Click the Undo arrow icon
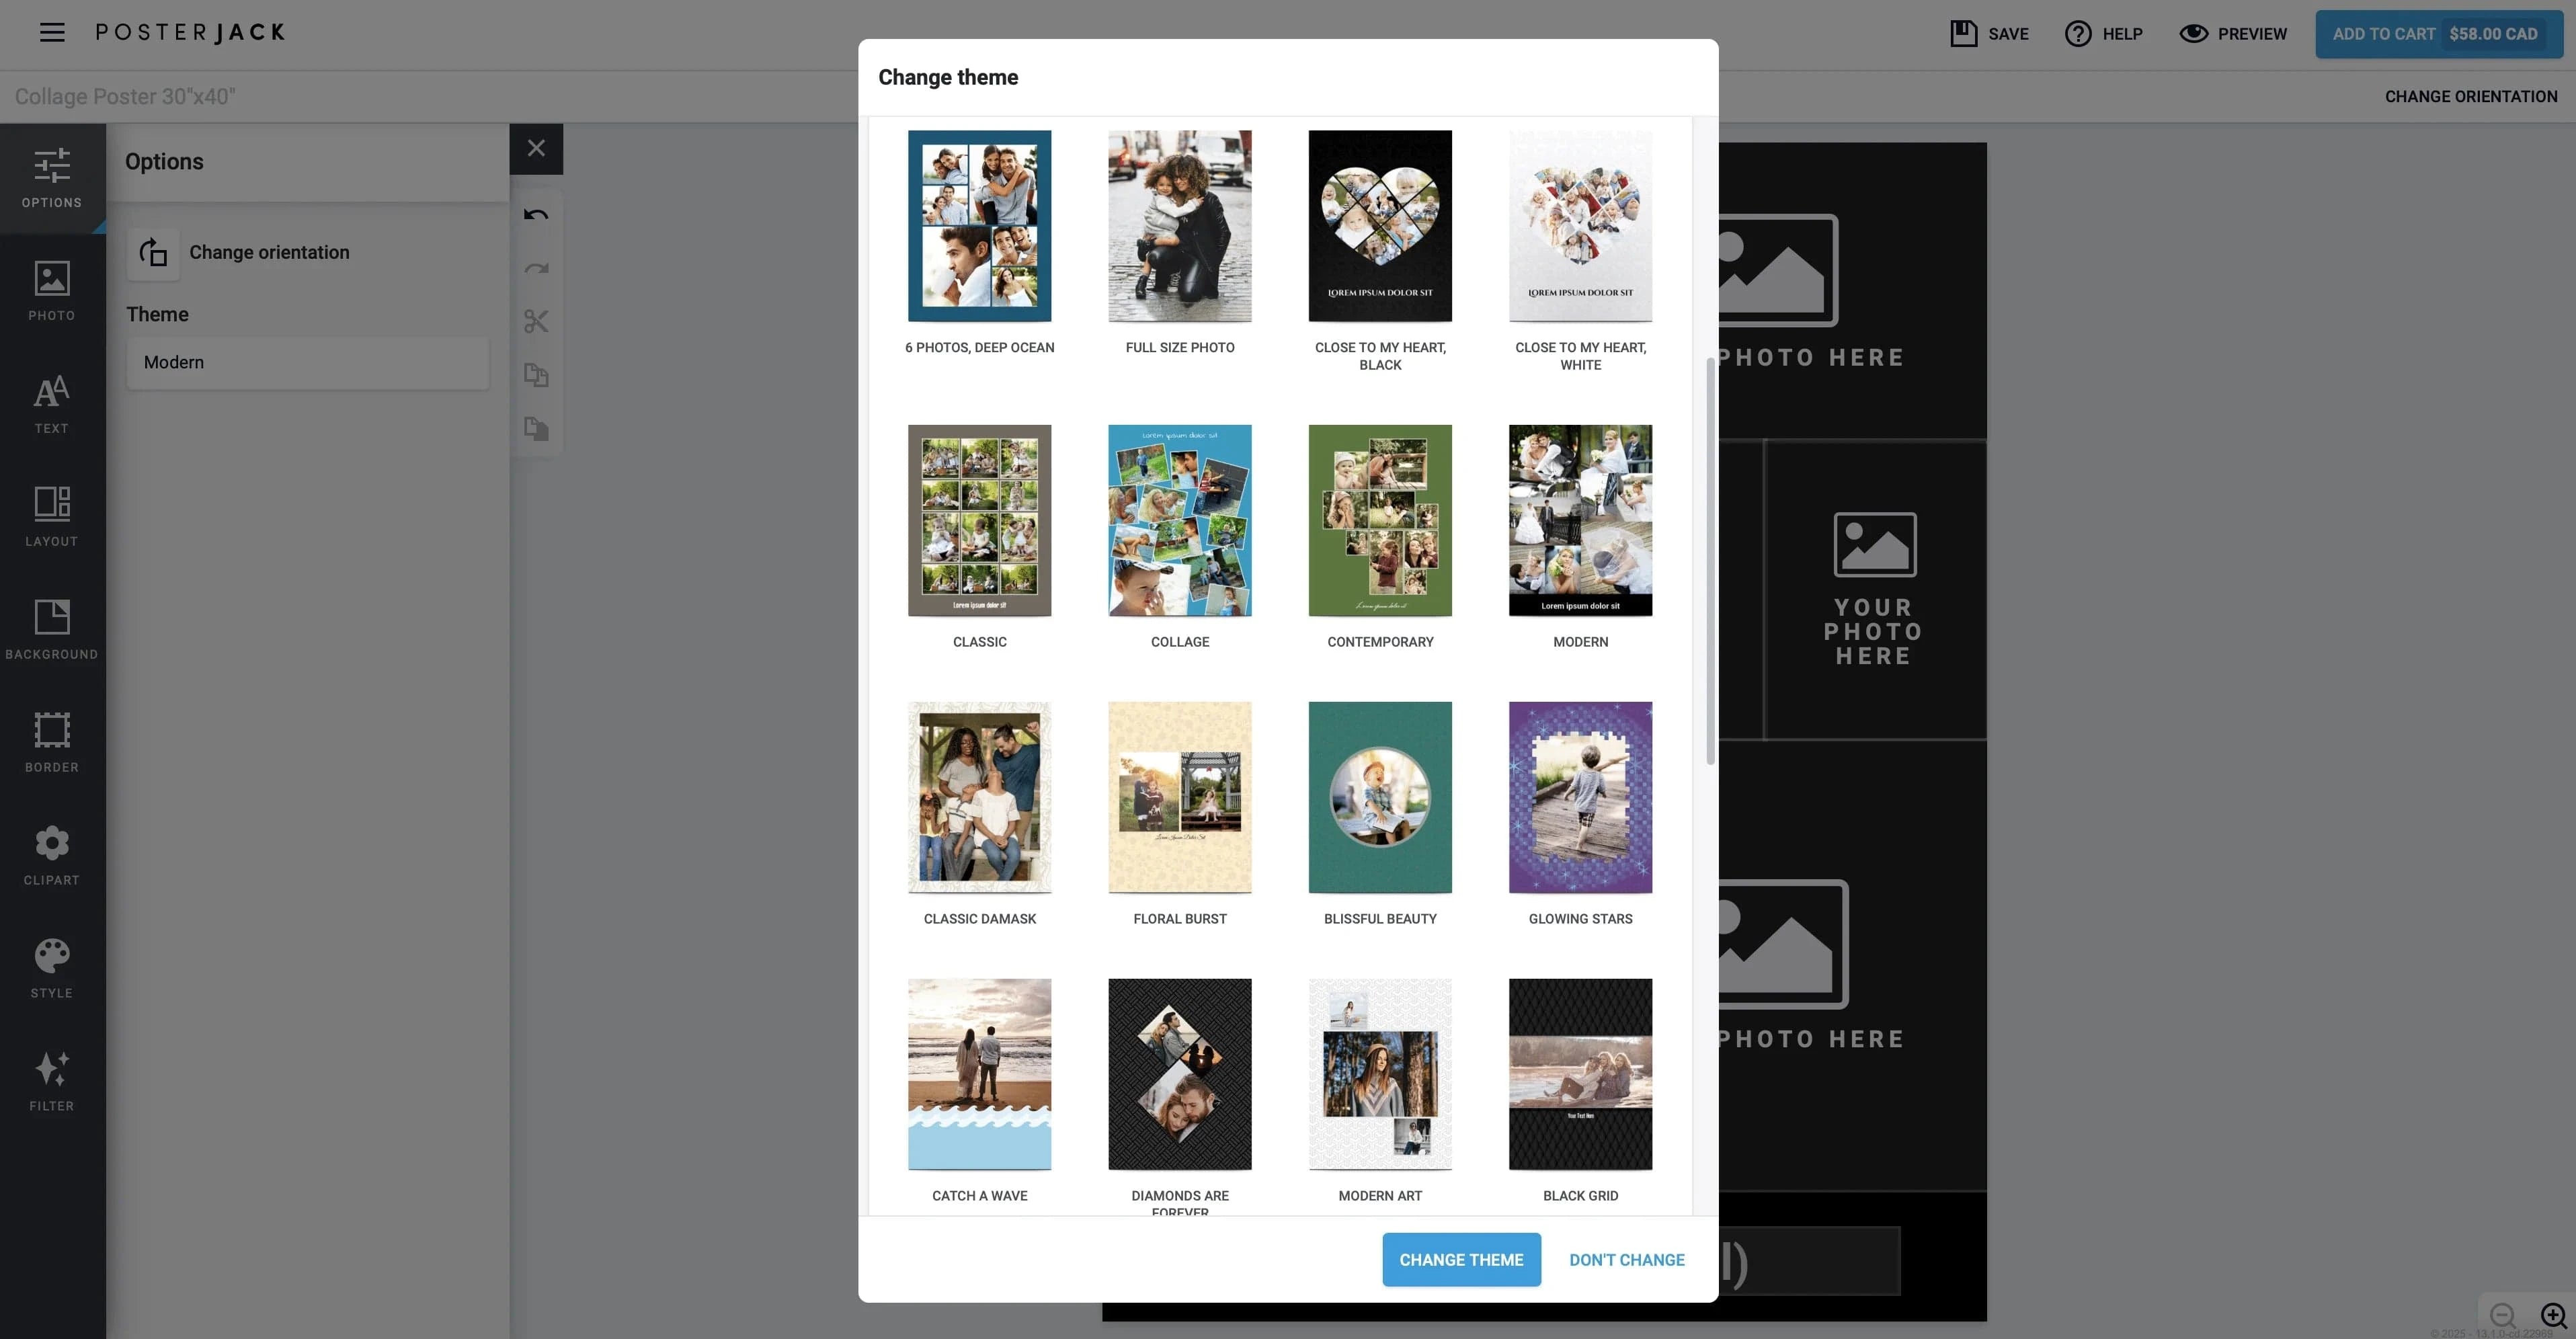 click(536, 214)
